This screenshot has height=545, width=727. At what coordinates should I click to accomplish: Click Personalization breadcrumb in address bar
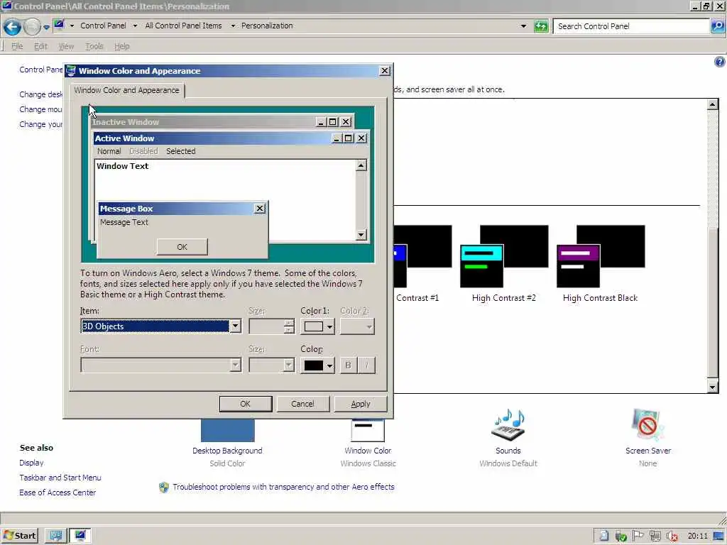click(267, 26)
